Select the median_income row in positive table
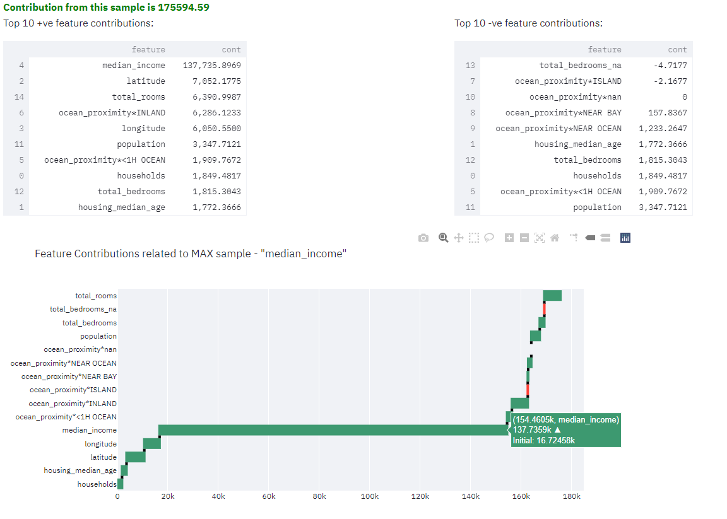This screenshot has height=519, width=727. 134,66
